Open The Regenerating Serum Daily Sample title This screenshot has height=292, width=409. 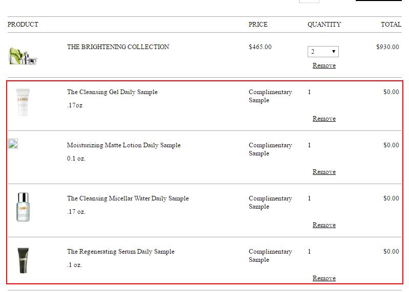[120, 252]
